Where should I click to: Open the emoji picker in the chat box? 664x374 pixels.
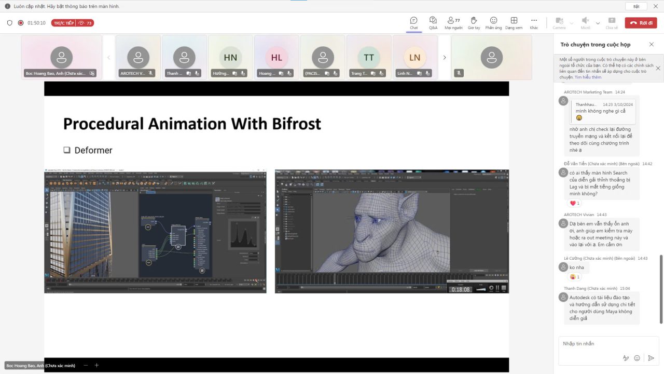click(x=638, y=358)
